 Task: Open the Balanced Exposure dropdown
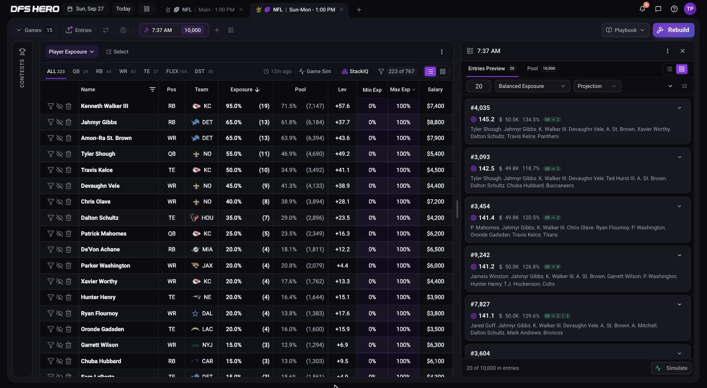point(532,86)
